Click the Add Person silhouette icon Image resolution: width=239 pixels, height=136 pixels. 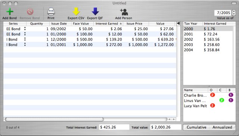(124, 12)
